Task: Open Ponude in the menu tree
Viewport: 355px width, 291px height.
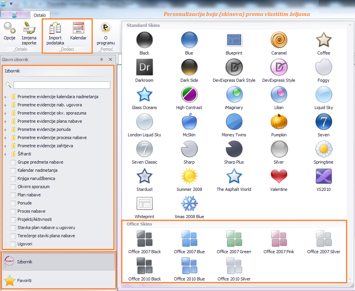Action: tap(25, 203)
